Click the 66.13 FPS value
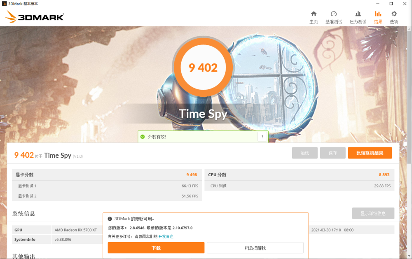This screenshot has height=259, width=412. pos(190,186)
